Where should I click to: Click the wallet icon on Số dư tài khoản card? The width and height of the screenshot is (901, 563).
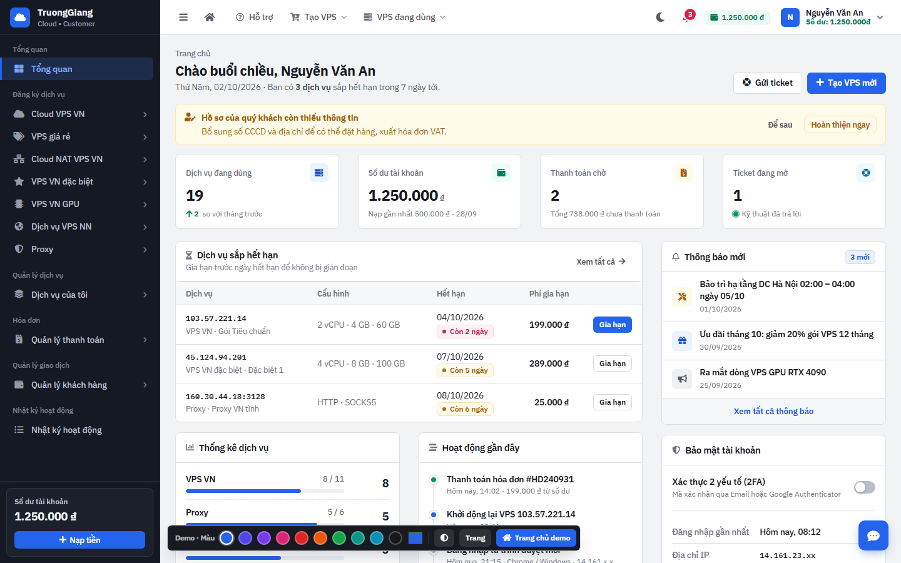coord(501,173)
